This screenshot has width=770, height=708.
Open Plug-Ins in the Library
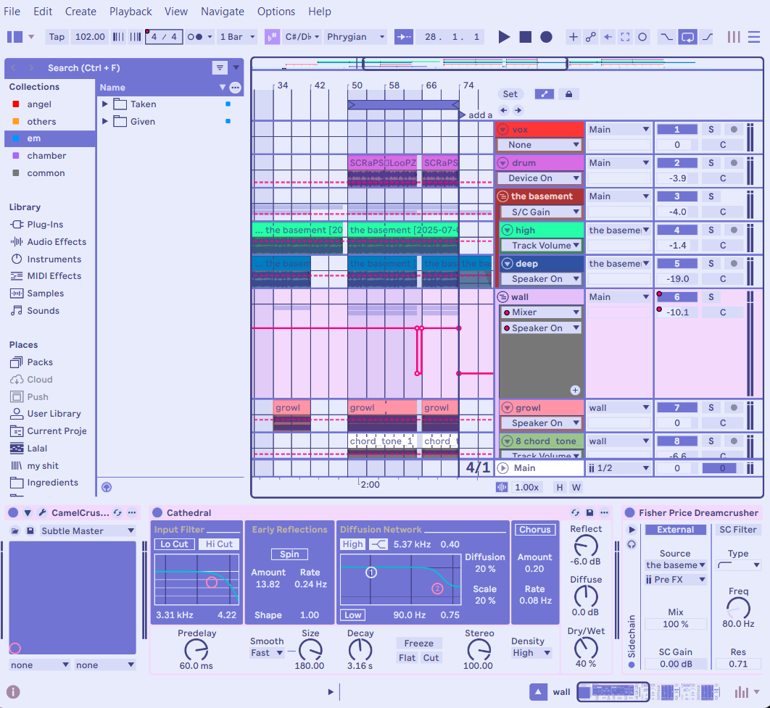(x=45, y=225)
